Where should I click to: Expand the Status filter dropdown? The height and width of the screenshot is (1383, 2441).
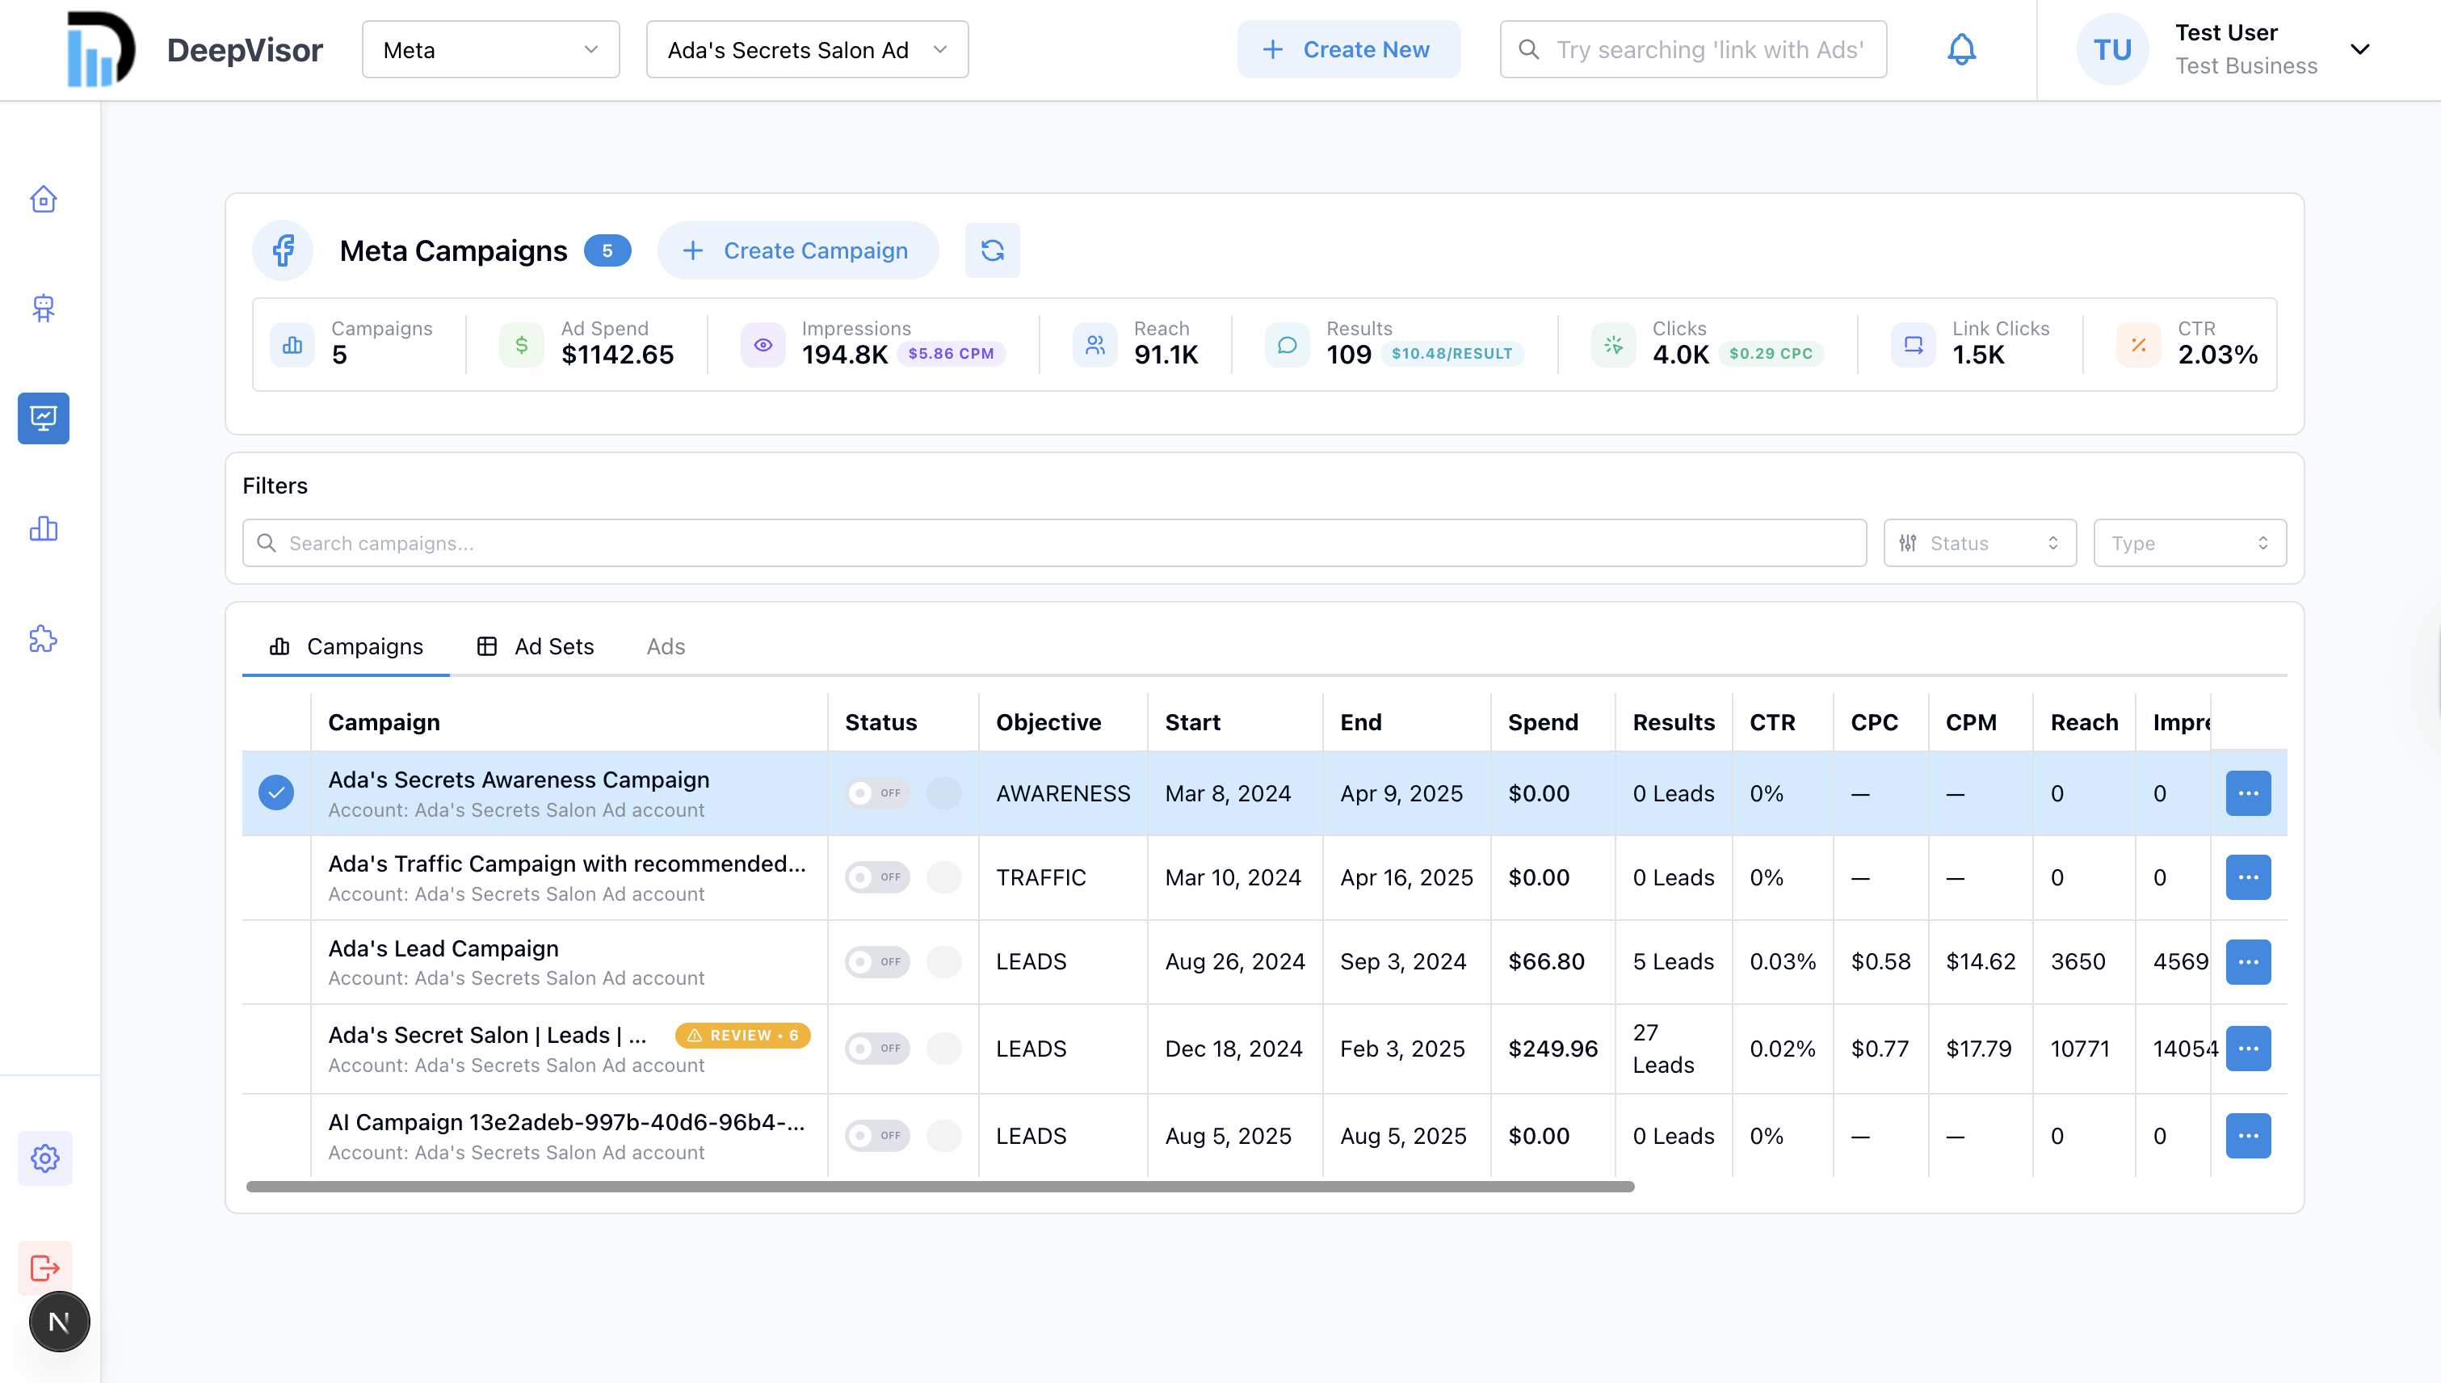1980,544
